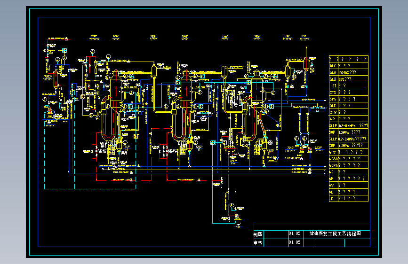Pick the WE legend code

pos(331,172)
